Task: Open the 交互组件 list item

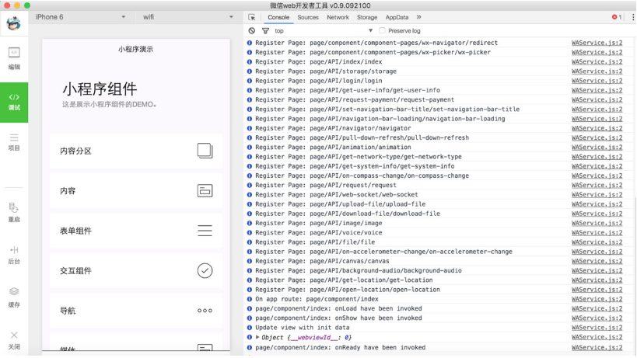Action: 136,270
